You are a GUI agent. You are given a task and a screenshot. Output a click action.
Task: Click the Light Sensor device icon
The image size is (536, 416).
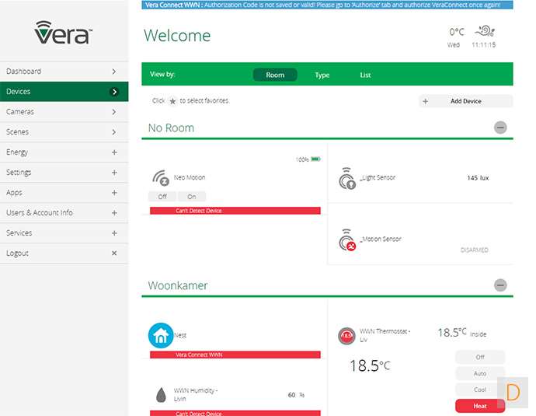(x=347, y=179)
